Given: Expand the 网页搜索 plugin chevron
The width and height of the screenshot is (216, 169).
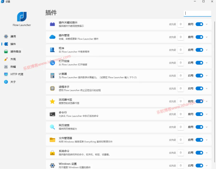Looking at the screenshot, I should tap(207, 127).
